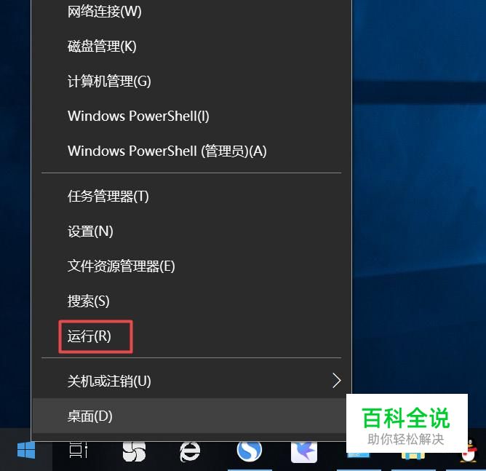Open Task View in the taskbar
This screenshot has height=471, width=486.
tap(78, 450)
